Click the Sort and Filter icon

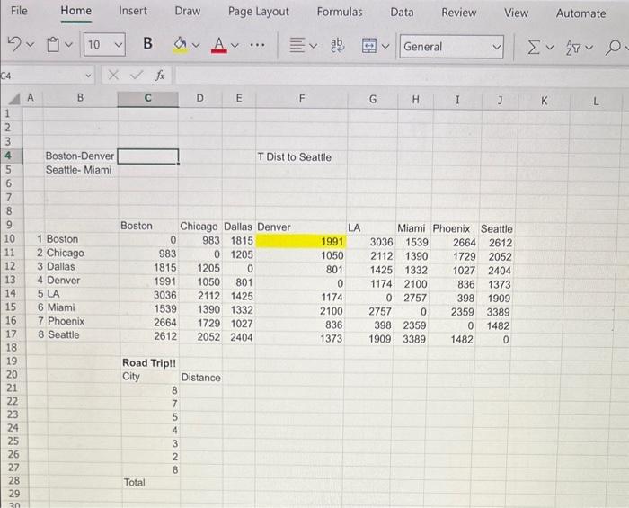[x=573, y=48]
